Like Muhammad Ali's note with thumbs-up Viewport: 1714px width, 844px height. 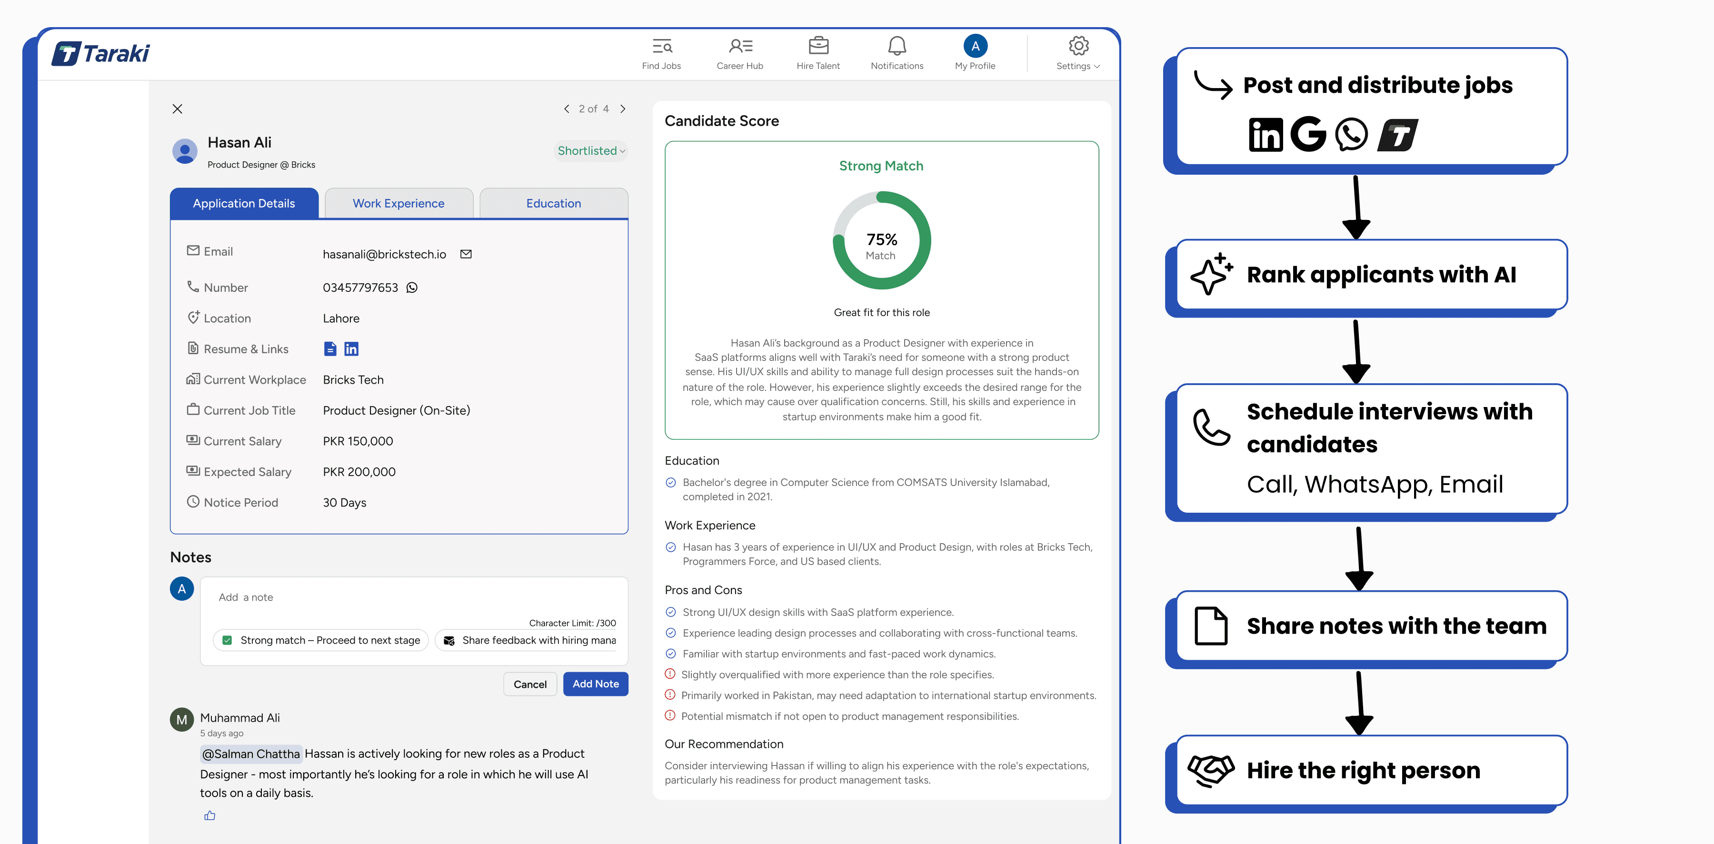[x=209, y=815]
